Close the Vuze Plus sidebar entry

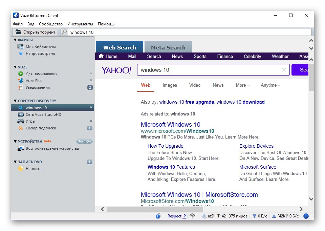(x=91, y=80)
